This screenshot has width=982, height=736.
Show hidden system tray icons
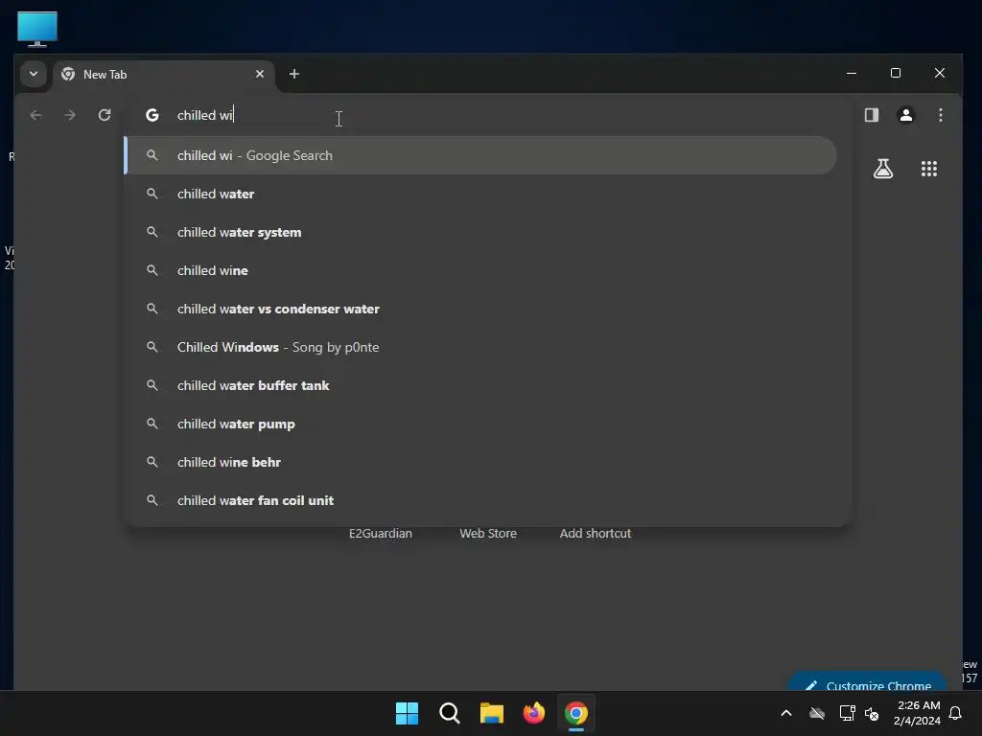tap(786, 713)
